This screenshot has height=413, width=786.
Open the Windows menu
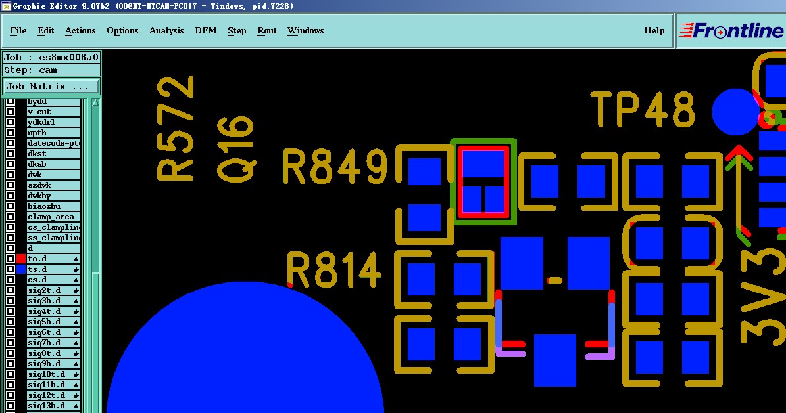tap(305, 31)
